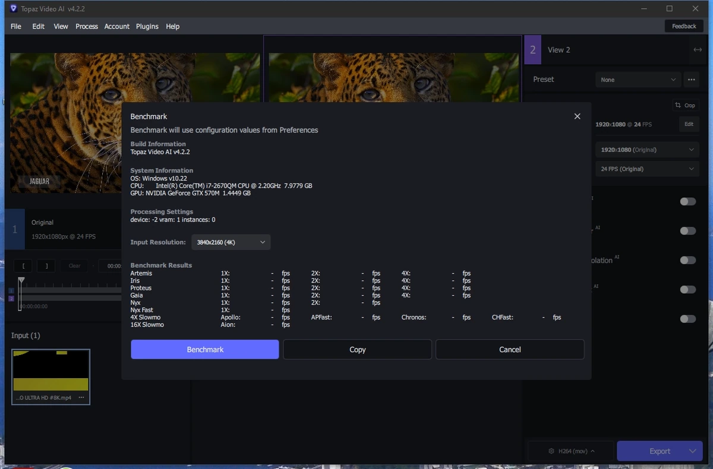The width and height of the screenshot is (713, 469).
Task: Click the 'Artemis' benchmark result row label
Action: pyautogui.click(x=141, y=273)
